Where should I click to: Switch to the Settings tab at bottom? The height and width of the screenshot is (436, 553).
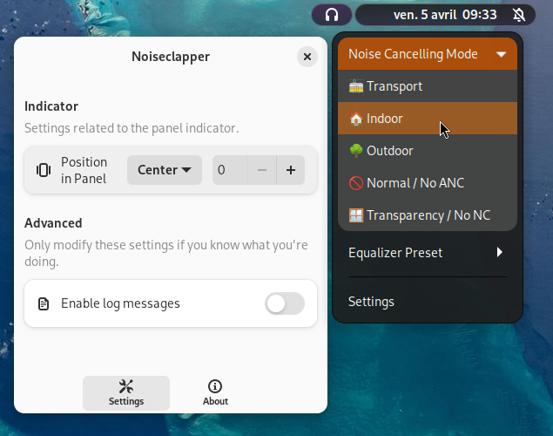point(126,393)
